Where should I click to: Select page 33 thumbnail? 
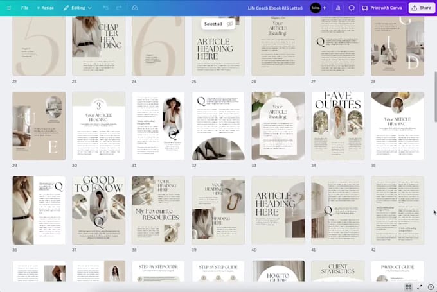(278, 126)
